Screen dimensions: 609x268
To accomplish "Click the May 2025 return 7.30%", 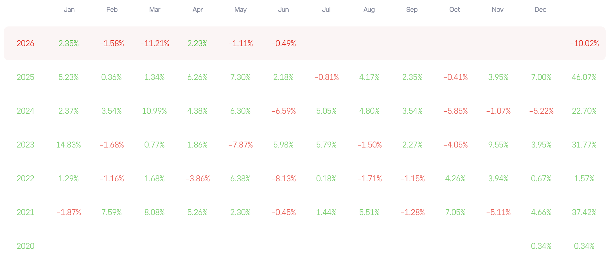I will [x=240, y=77].
